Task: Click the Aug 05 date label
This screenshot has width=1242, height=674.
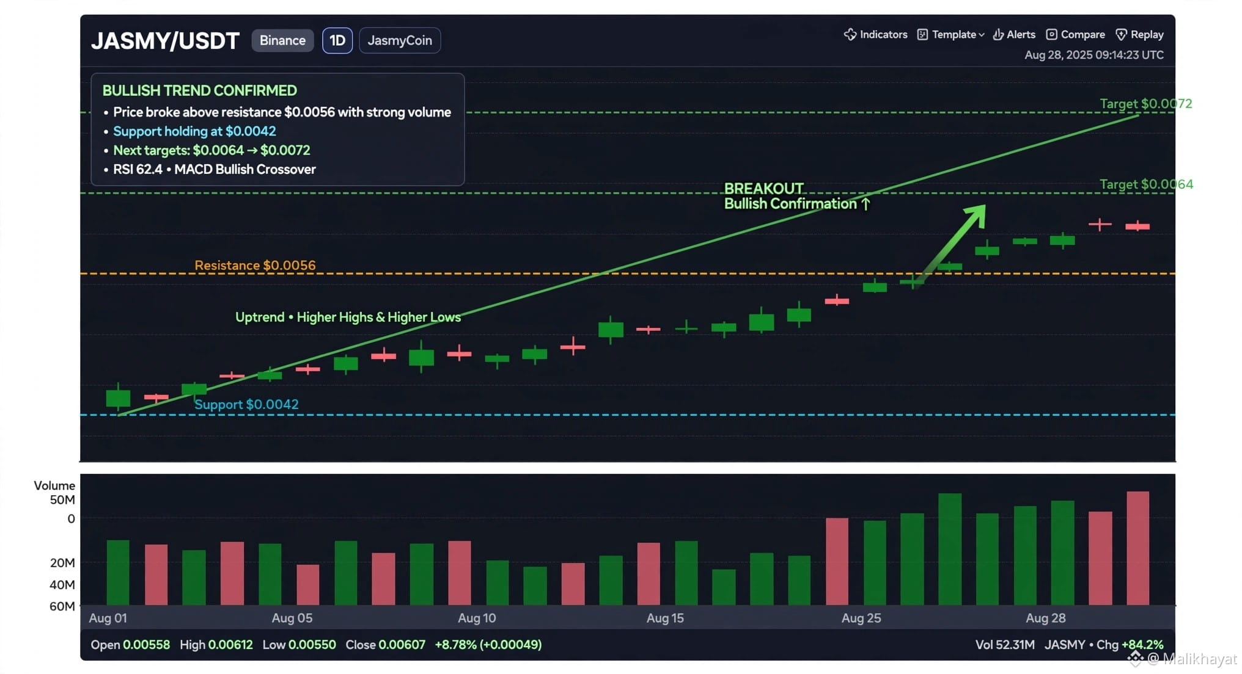Action: click(292, 618)
